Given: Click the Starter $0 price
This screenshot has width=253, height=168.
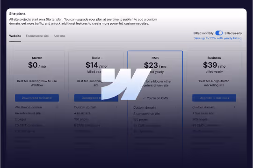Looking at the screenshot, I should pyautogui.click(x=37, y=65).
